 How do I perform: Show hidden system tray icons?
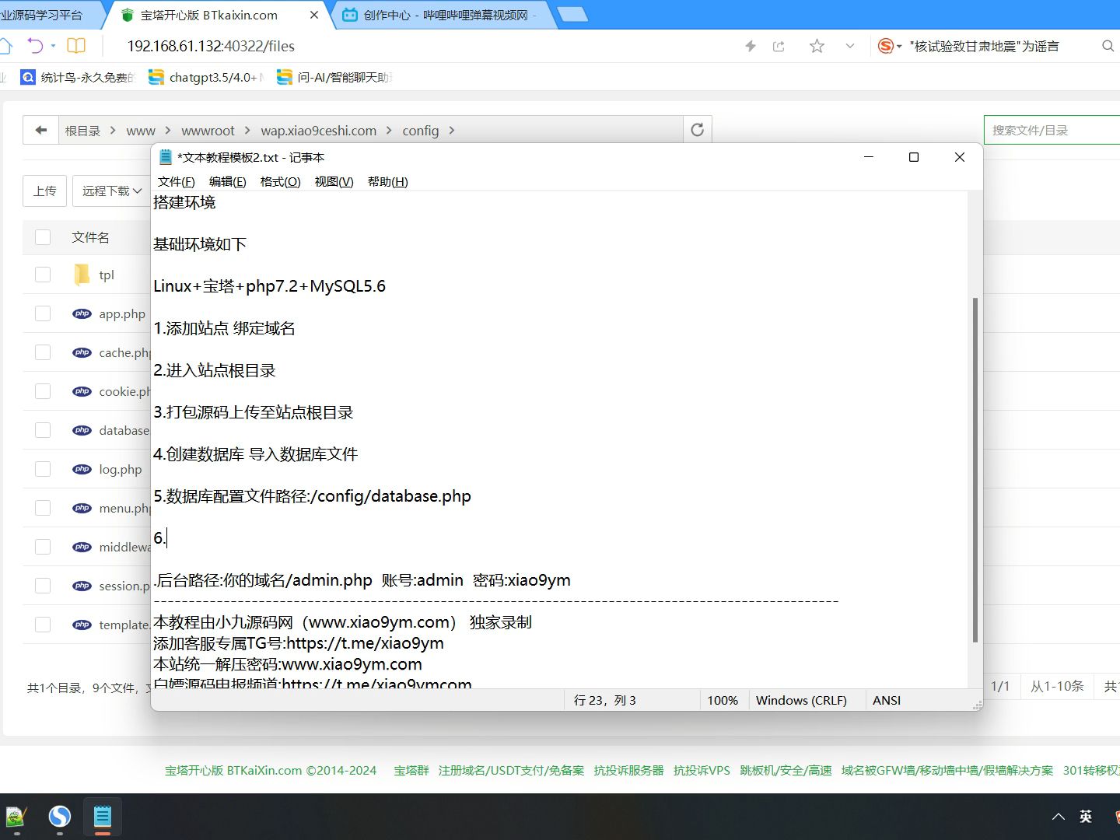coord(1059,817)
